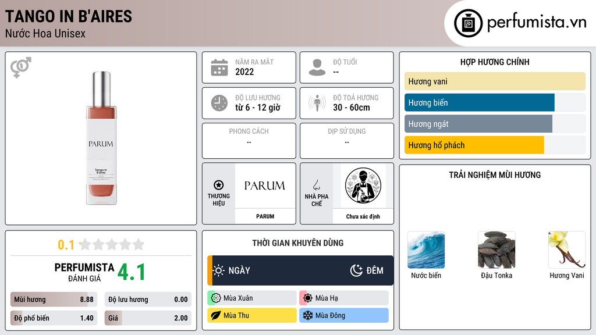The image size is (596, 335).
Task: Select the Nước biển note image
Action: (426, 250)
